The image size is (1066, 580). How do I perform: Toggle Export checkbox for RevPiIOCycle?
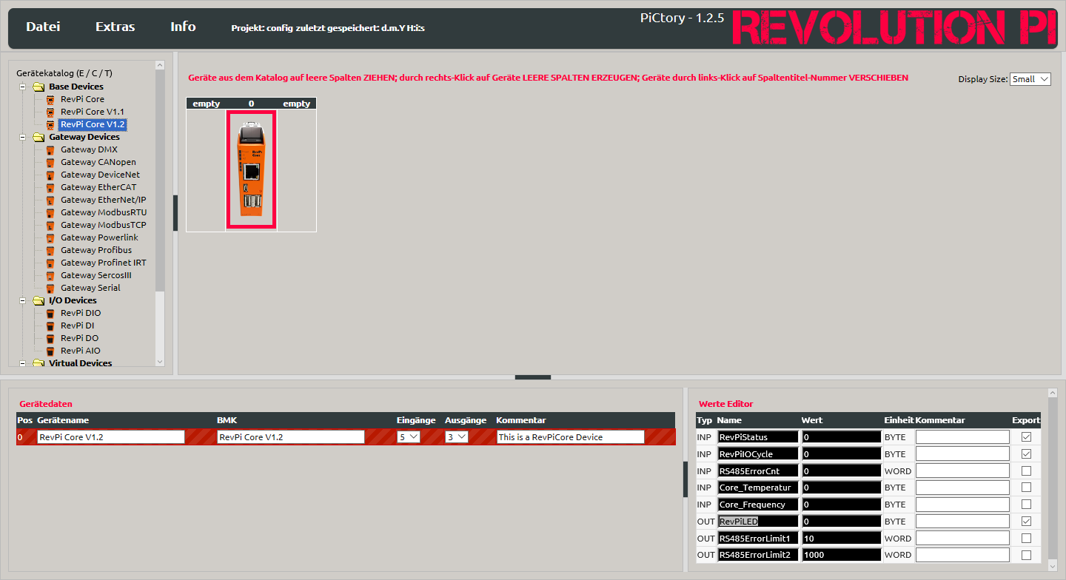[x=1026, y=453]
